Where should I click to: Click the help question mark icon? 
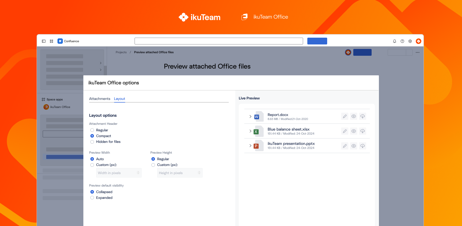(x=402, y=41)
